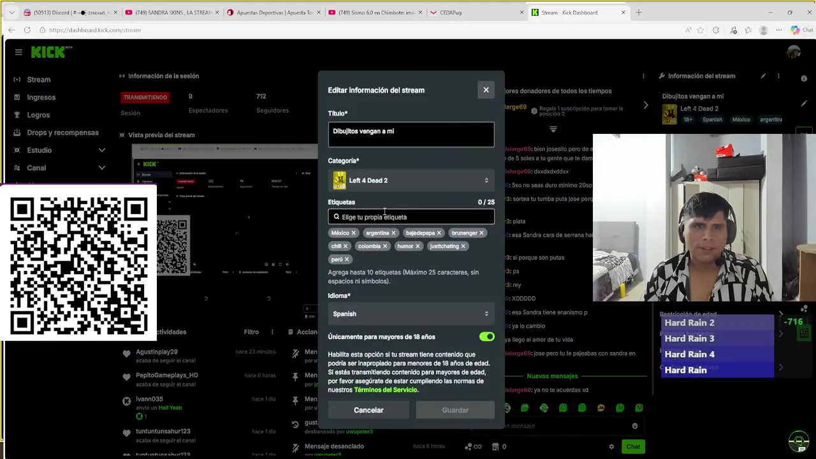Click the right chevron in donors leaderboard
The image size is (816, 459).
tap(646, 105)
